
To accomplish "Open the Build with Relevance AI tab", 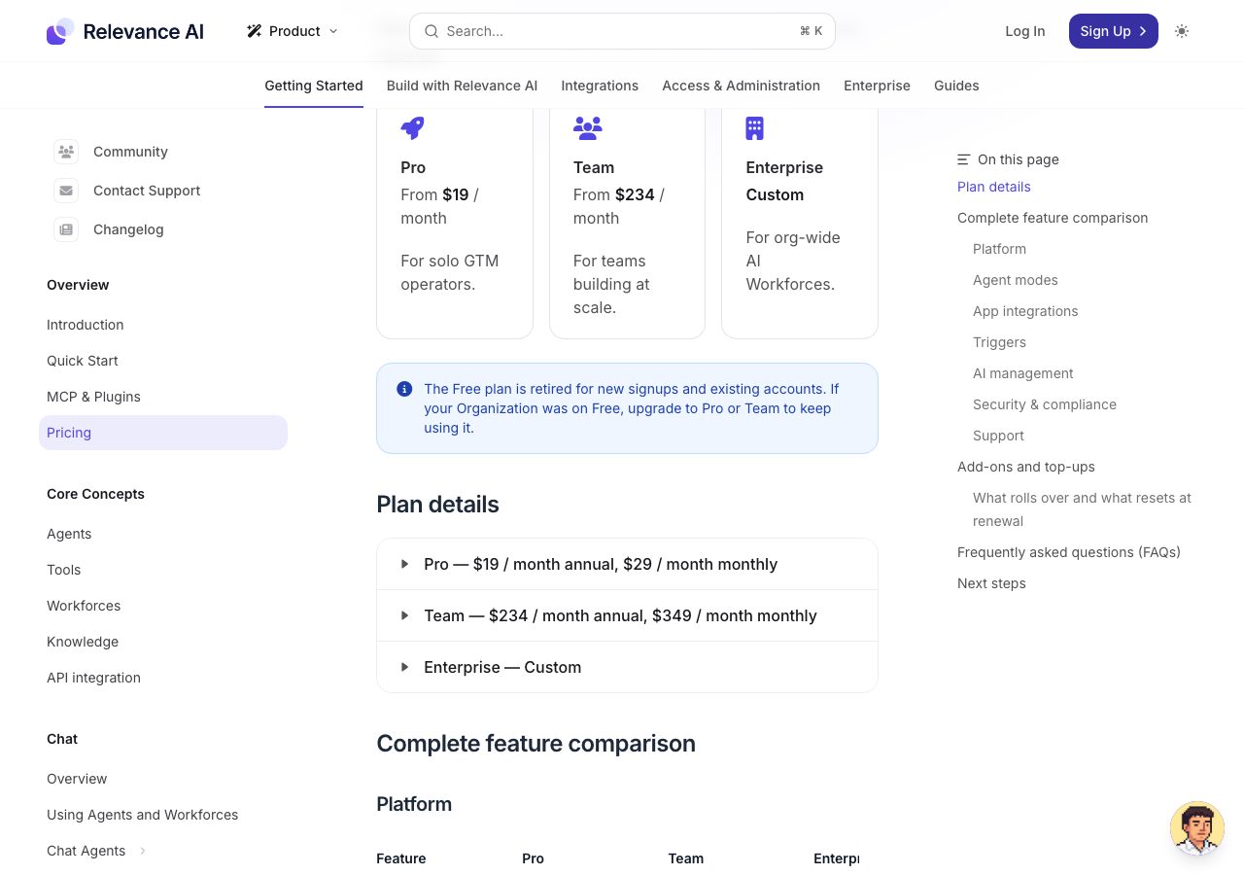I will [x=462, y=86].
